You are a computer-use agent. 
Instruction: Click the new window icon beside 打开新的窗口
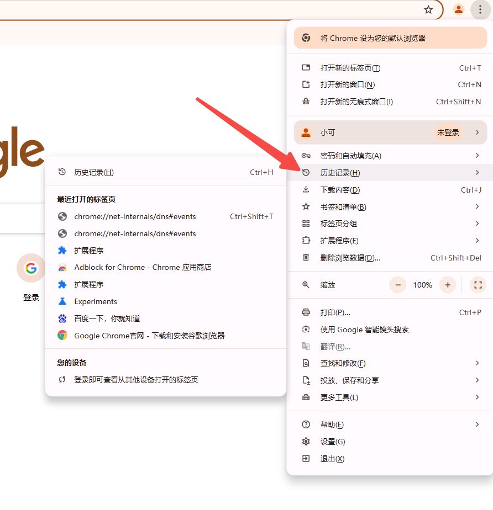[306, 84]
